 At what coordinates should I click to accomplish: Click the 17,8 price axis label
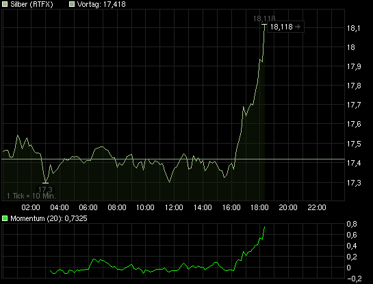[x=354, y=86]
